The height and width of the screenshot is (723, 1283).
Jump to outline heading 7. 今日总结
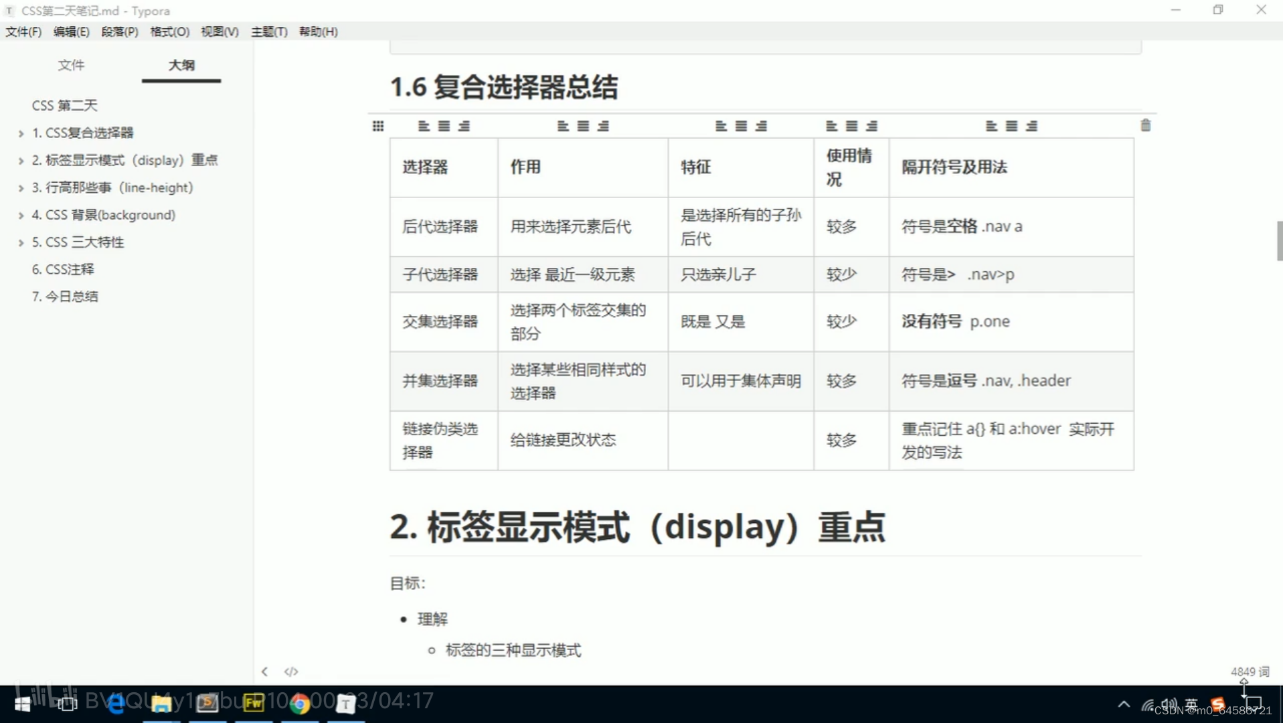click(x=65, y=297)
